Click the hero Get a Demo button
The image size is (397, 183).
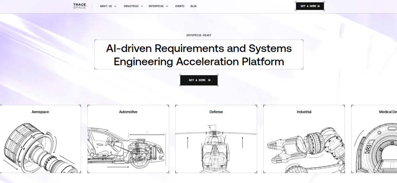click(199, 80)
